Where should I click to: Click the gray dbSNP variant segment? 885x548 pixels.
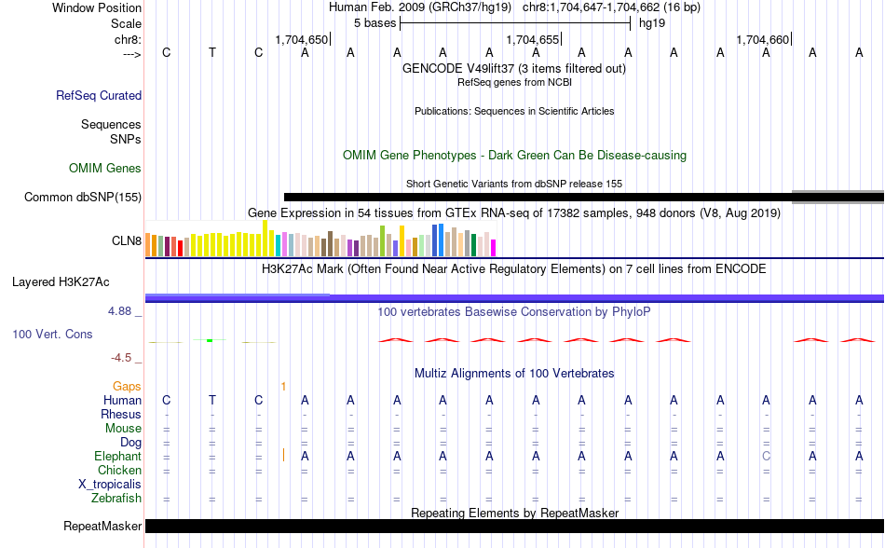point(838,197)
